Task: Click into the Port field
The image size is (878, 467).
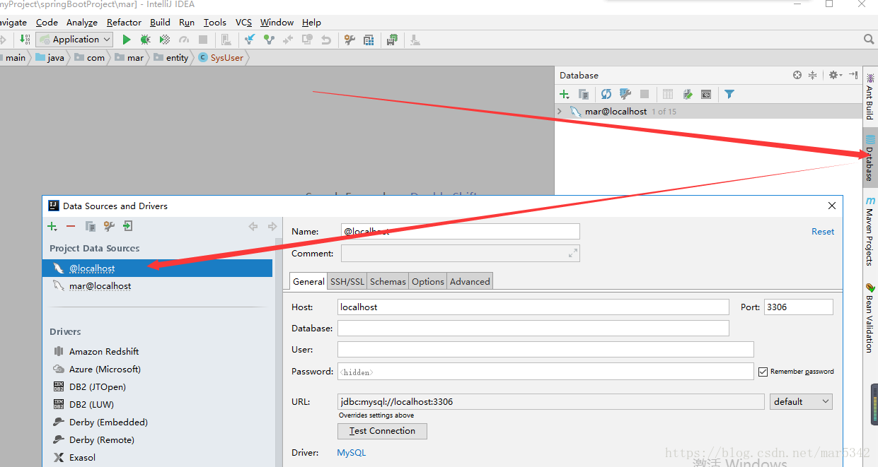Action: coord(799,307)
